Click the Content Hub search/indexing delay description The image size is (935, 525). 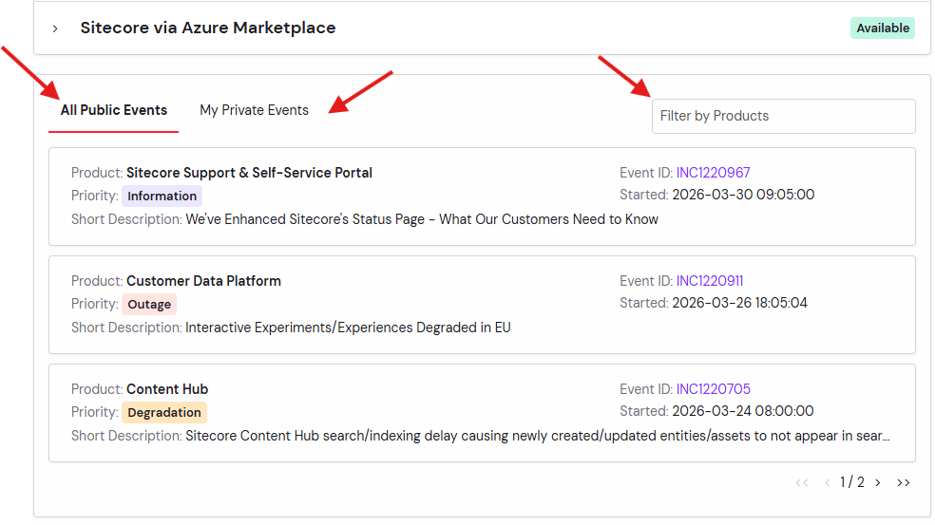pos(537,436)
